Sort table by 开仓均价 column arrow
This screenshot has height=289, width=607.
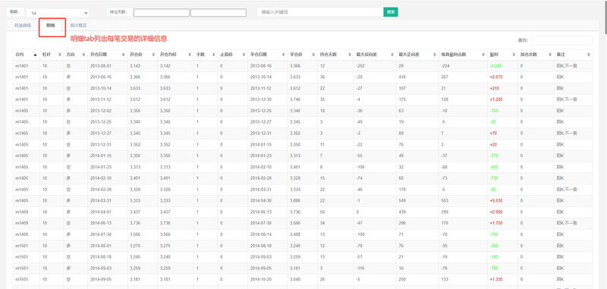190,55
